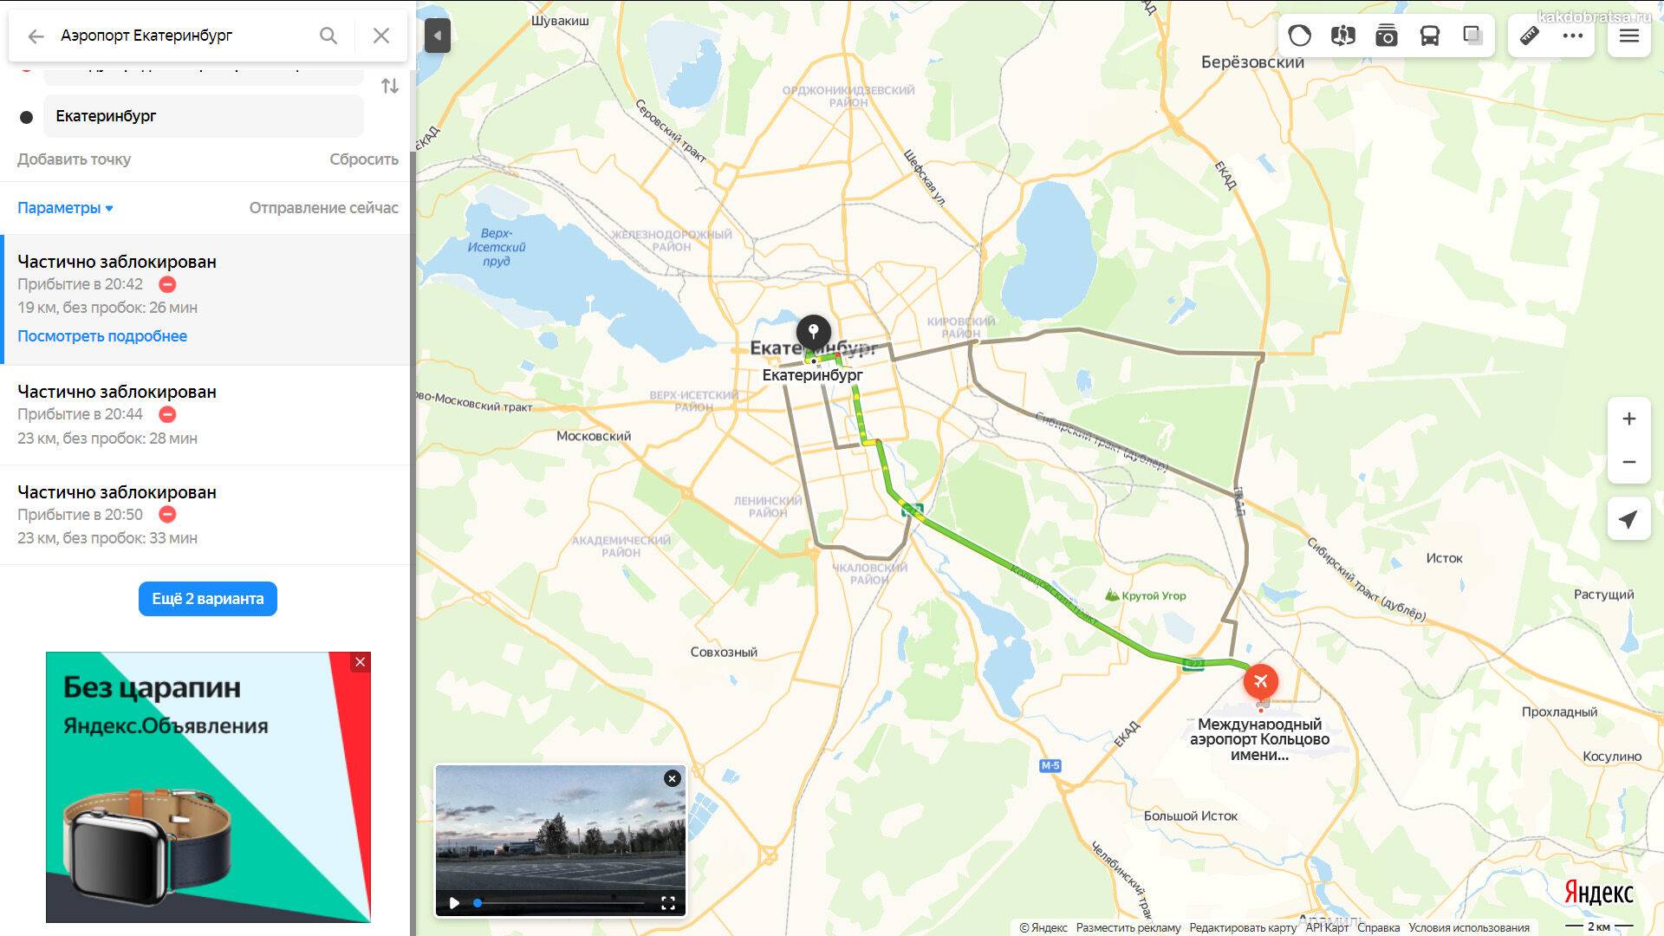Open the 'Разместить рекламу' footer link

pos(1128,927)
